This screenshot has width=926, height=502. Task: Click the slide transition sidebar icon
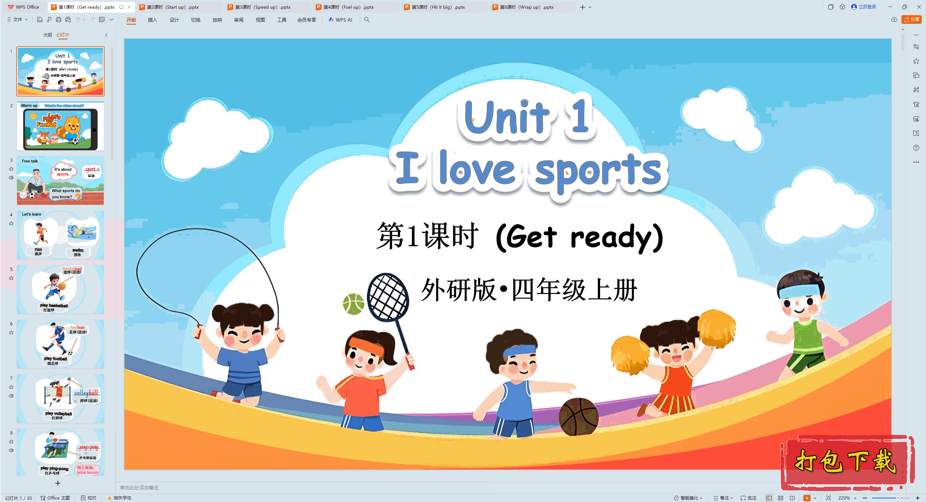click(x=916, y=75)
